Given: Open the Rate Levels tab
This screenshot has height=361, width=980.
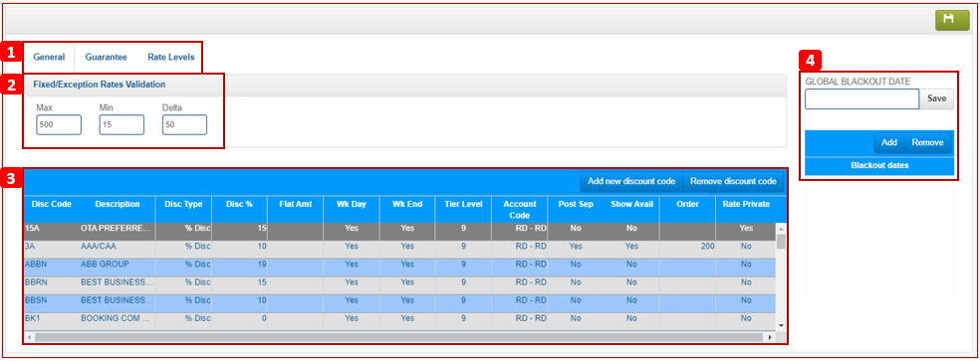Looking at the screenshot, I should coord(170,57).
